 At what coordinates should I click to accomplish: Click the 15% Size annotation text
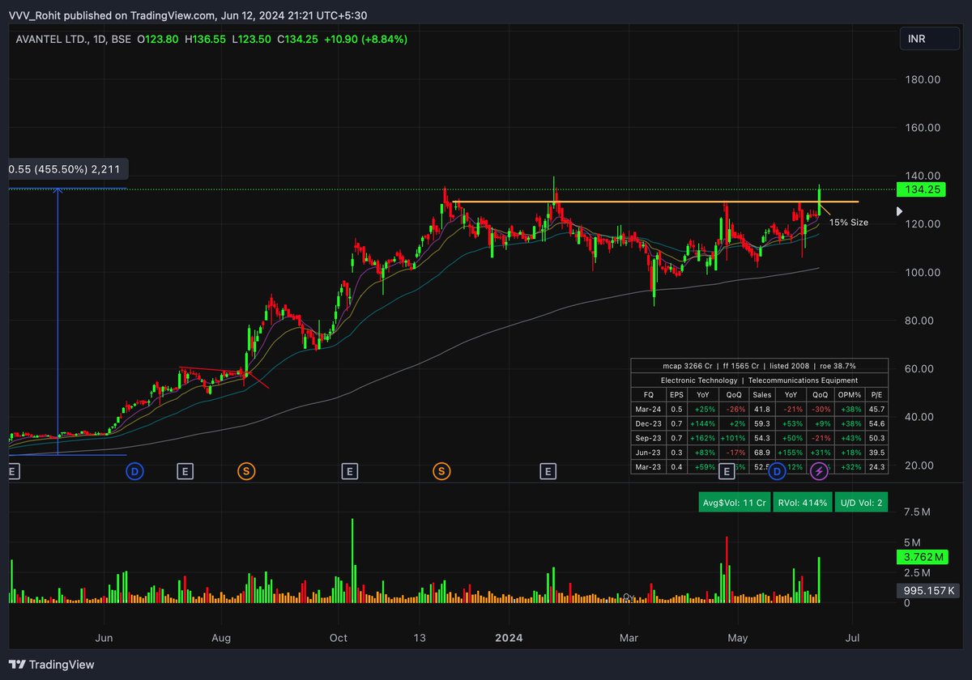point(849,223)
